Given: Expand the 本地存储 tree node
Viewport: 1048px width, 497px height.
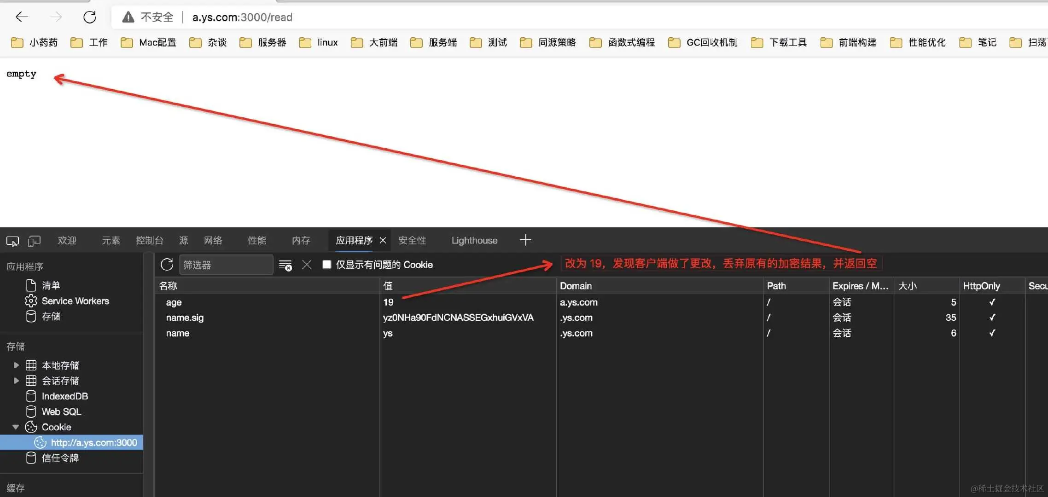Looking at the screenshot, I should tap(17, 365).
